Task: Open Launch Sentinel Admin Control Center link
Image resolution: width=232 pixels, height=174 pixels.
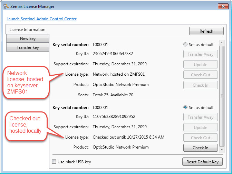Action: point(41,19)
